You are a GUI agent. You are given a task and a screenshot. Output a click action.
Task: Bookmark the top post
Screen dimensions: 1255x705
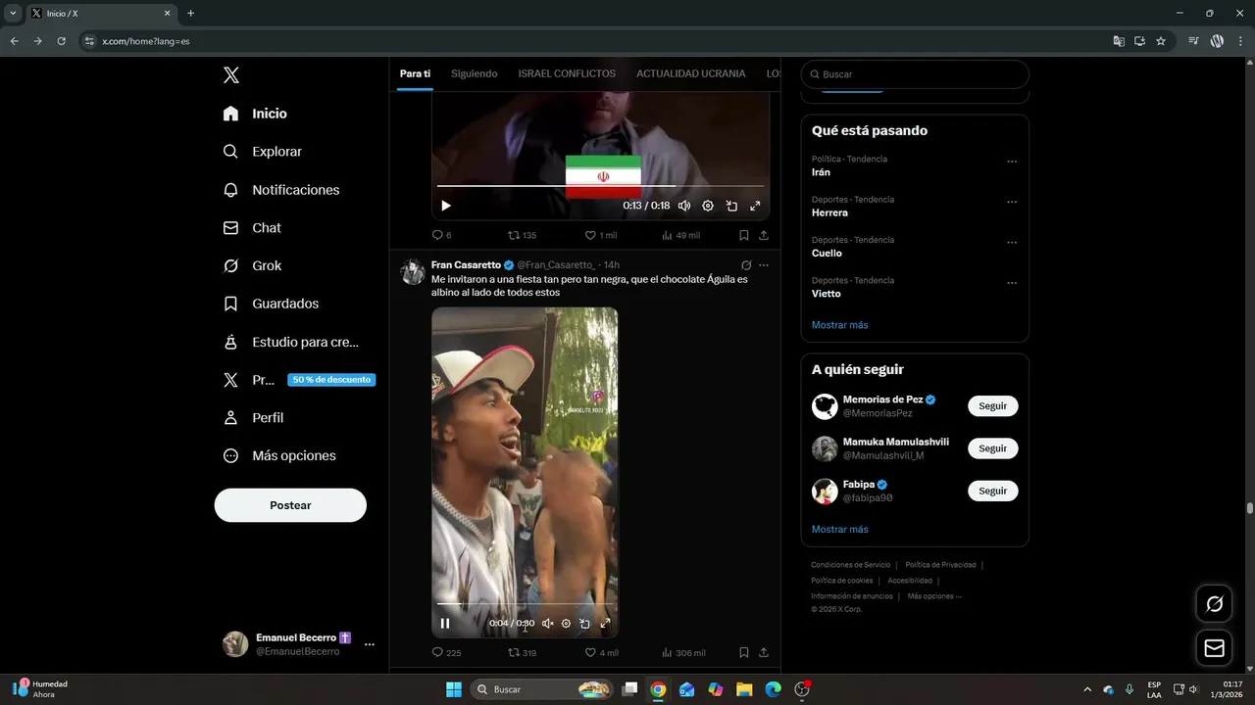click(x=744, y=235)
